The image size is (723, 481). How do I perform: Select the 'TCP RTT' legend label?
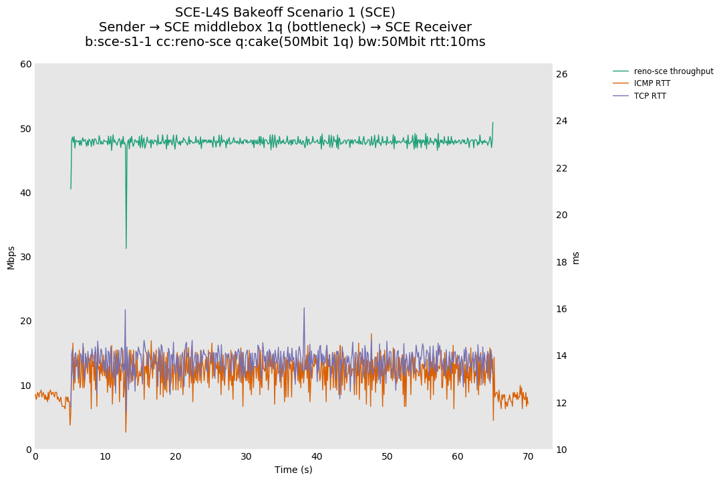[649, 96]
